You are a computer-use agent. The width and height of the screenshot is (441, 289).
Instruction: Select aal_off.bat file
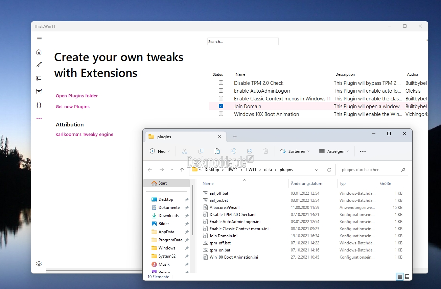click(219, 193)
